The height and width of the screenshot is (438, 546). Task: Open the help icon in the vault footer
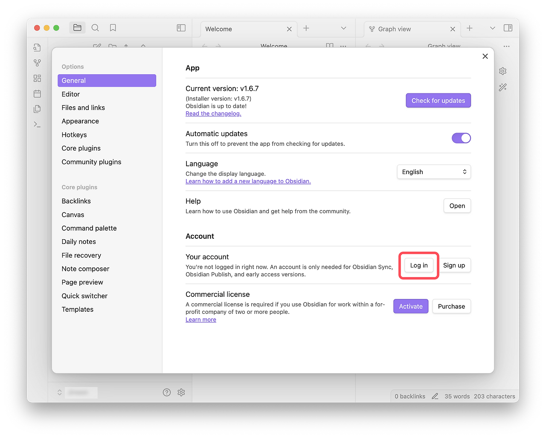coord(167,392)
